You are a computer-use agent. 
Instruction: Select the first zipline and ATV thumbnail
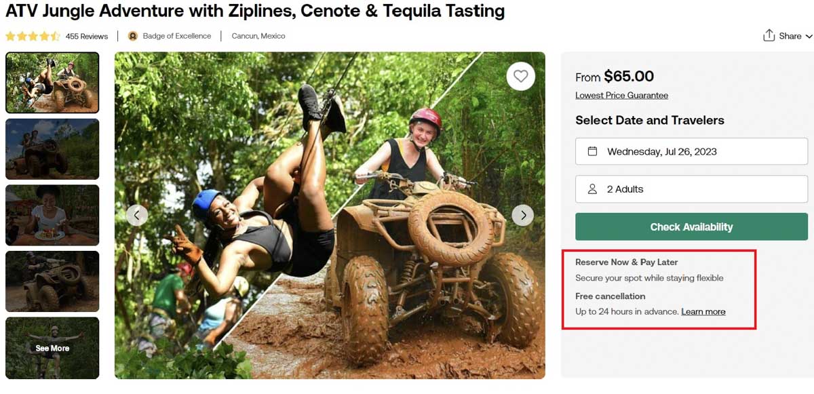(52, 83)
